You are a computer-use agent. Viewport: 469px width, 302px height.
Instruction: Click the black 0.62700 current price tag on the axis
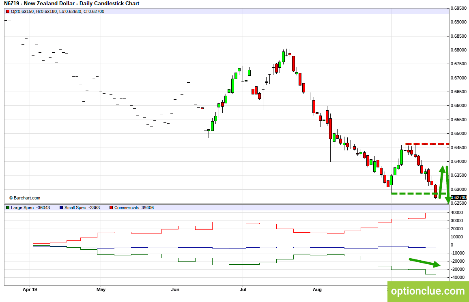tap(458, 197)
